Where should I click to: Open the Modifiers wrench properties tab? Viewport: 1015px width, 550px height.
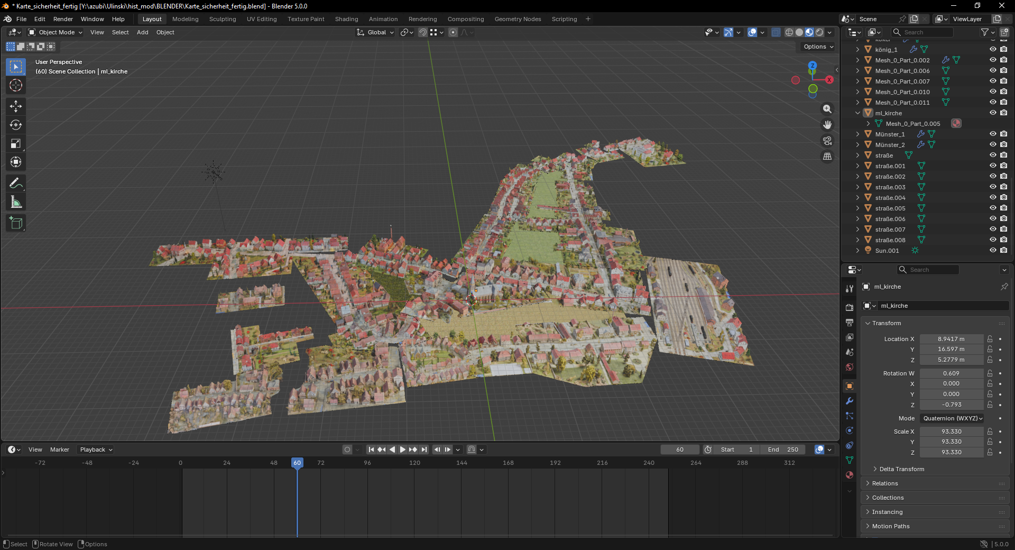click(x=850, y=401)
